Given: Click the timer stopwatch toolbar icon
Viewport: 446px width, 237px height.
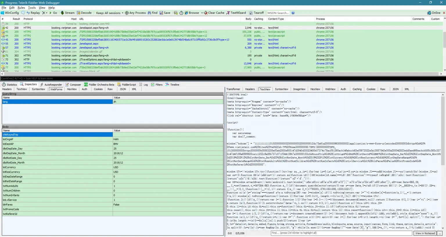Looking at the screenshot, I should pos(181,13).
